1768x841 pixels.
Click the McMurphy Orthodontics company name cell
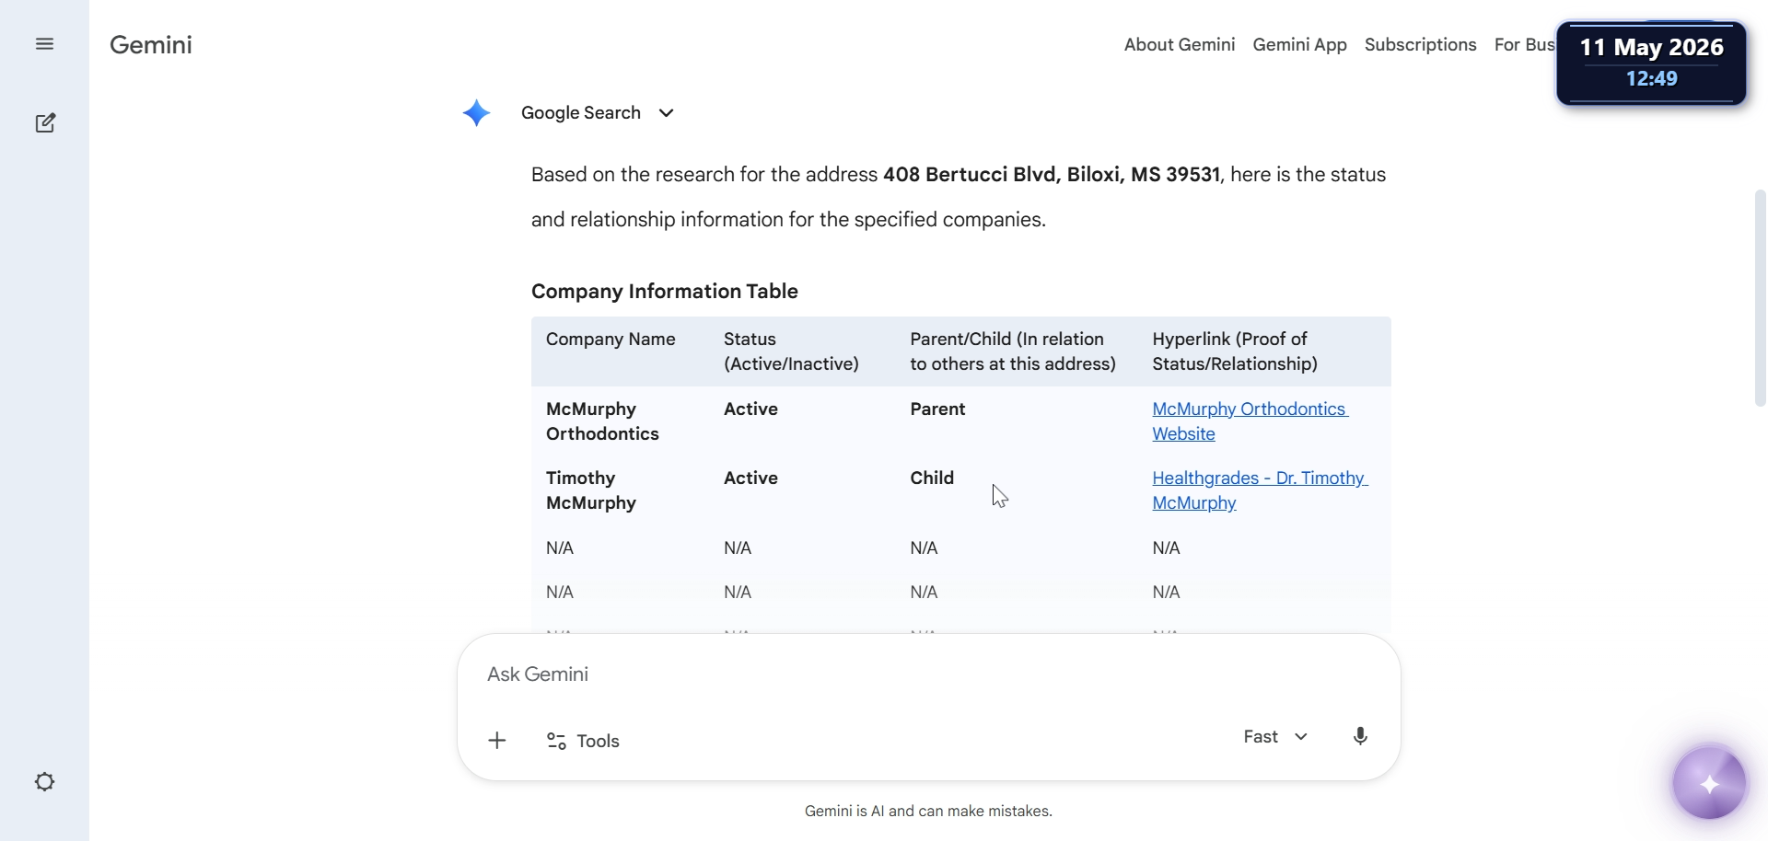coord(602,421)
